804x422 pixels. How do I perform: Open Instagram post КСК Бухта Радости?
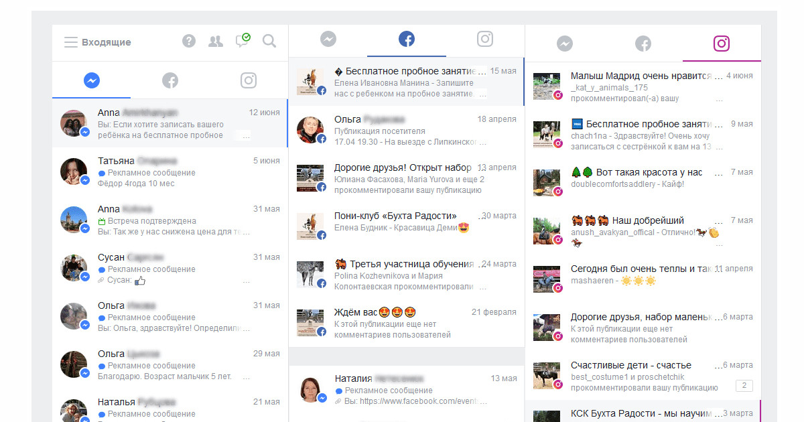coord(643,412)
